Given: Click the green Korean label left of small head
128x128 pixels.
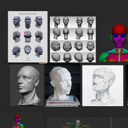Looking at the screenshot, I should point(70,123).
